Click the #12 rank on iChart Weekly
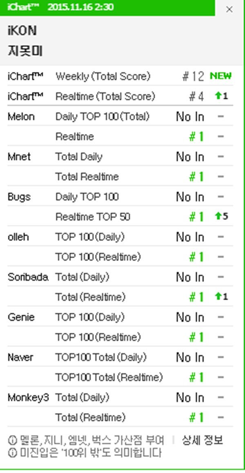Screen dimensions: 245x473 tap(193, 76)
